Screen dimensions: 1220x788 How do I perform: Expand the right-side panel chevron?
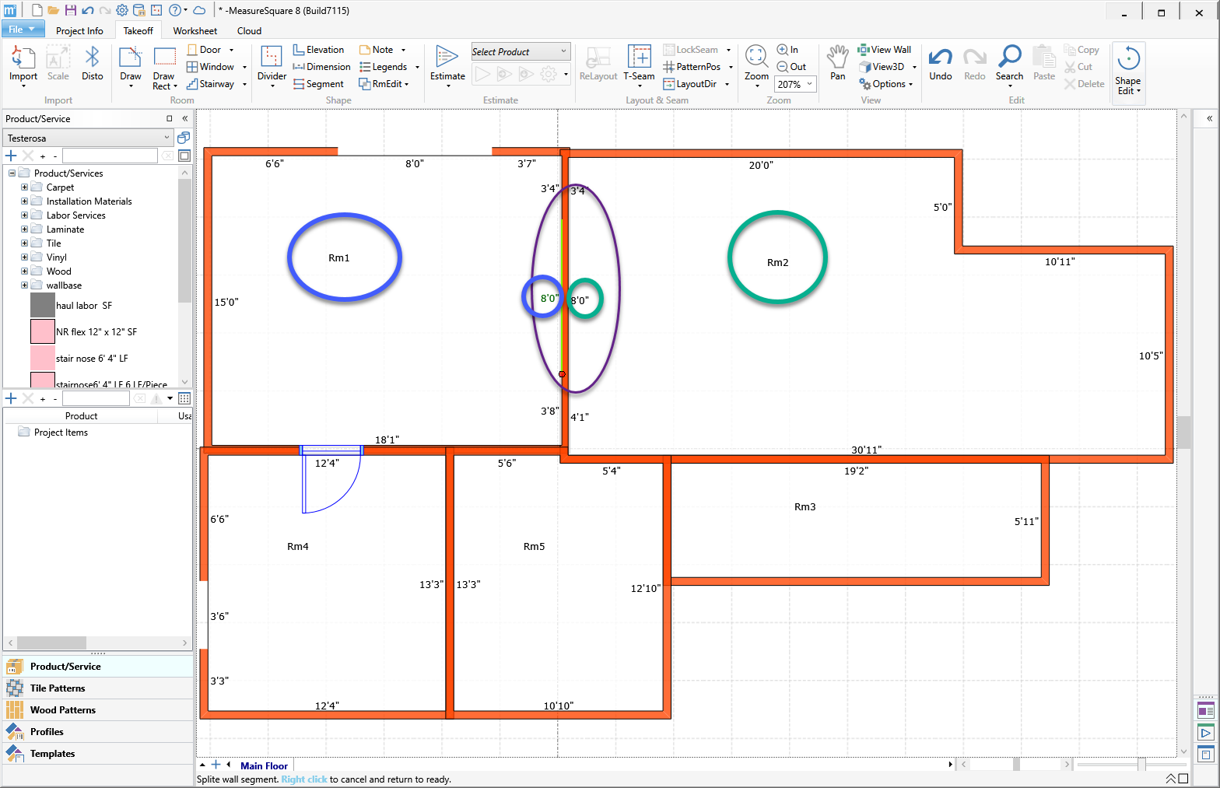[x=1209, y=119]
